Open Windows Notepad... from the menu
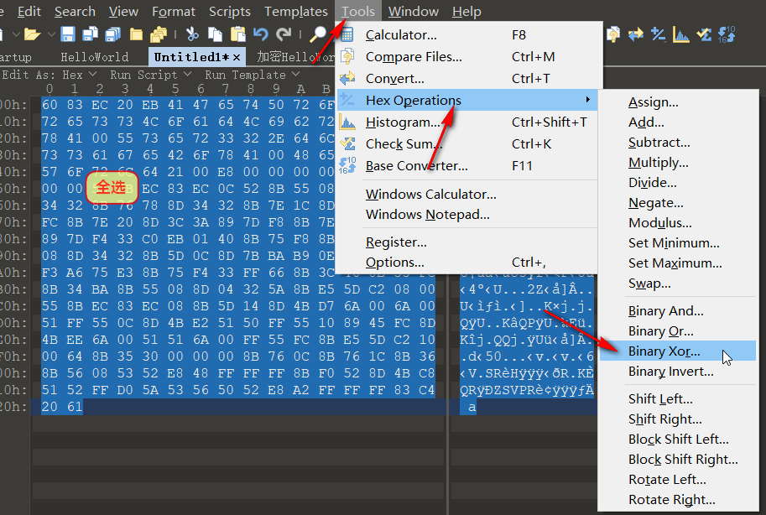Image resolution: width=766 pixels, height=515 pixels. point(468,215)
